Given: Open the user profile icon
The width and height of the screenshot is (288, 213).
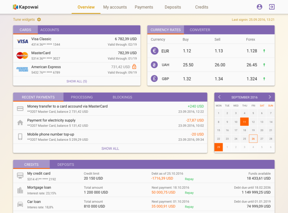Looking at the screenshot, I should (259, 7).
